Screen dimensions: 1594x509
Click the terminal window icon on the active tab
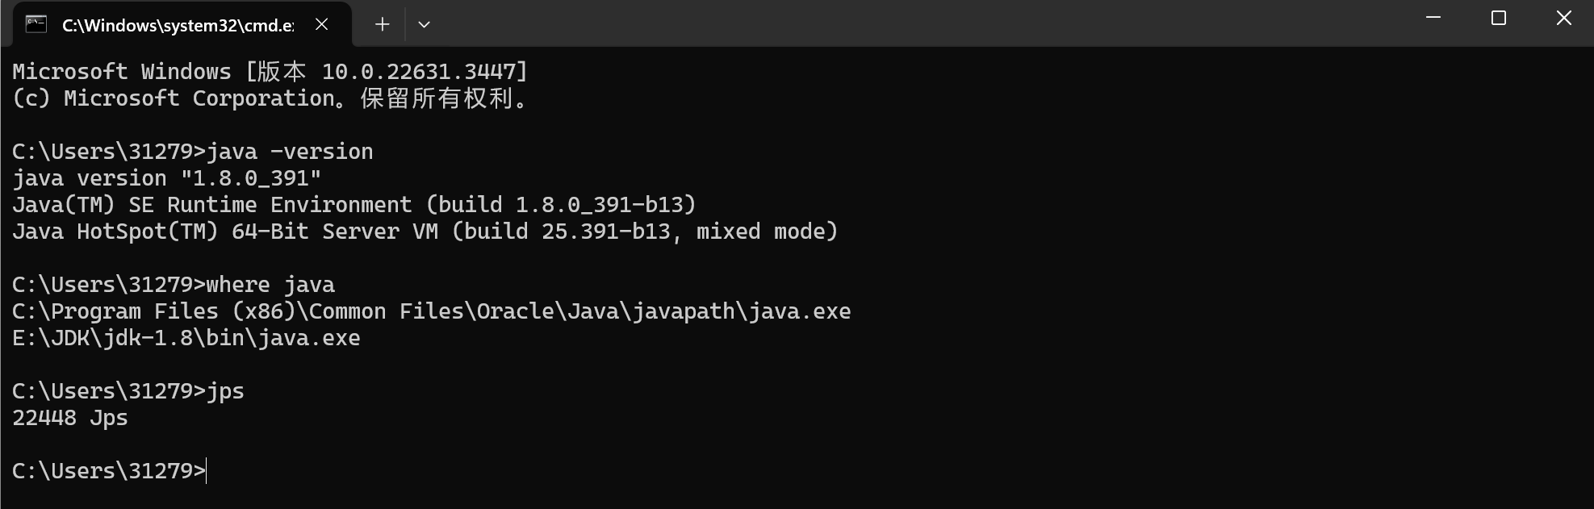pyautogui.click(x=36, y=23)
